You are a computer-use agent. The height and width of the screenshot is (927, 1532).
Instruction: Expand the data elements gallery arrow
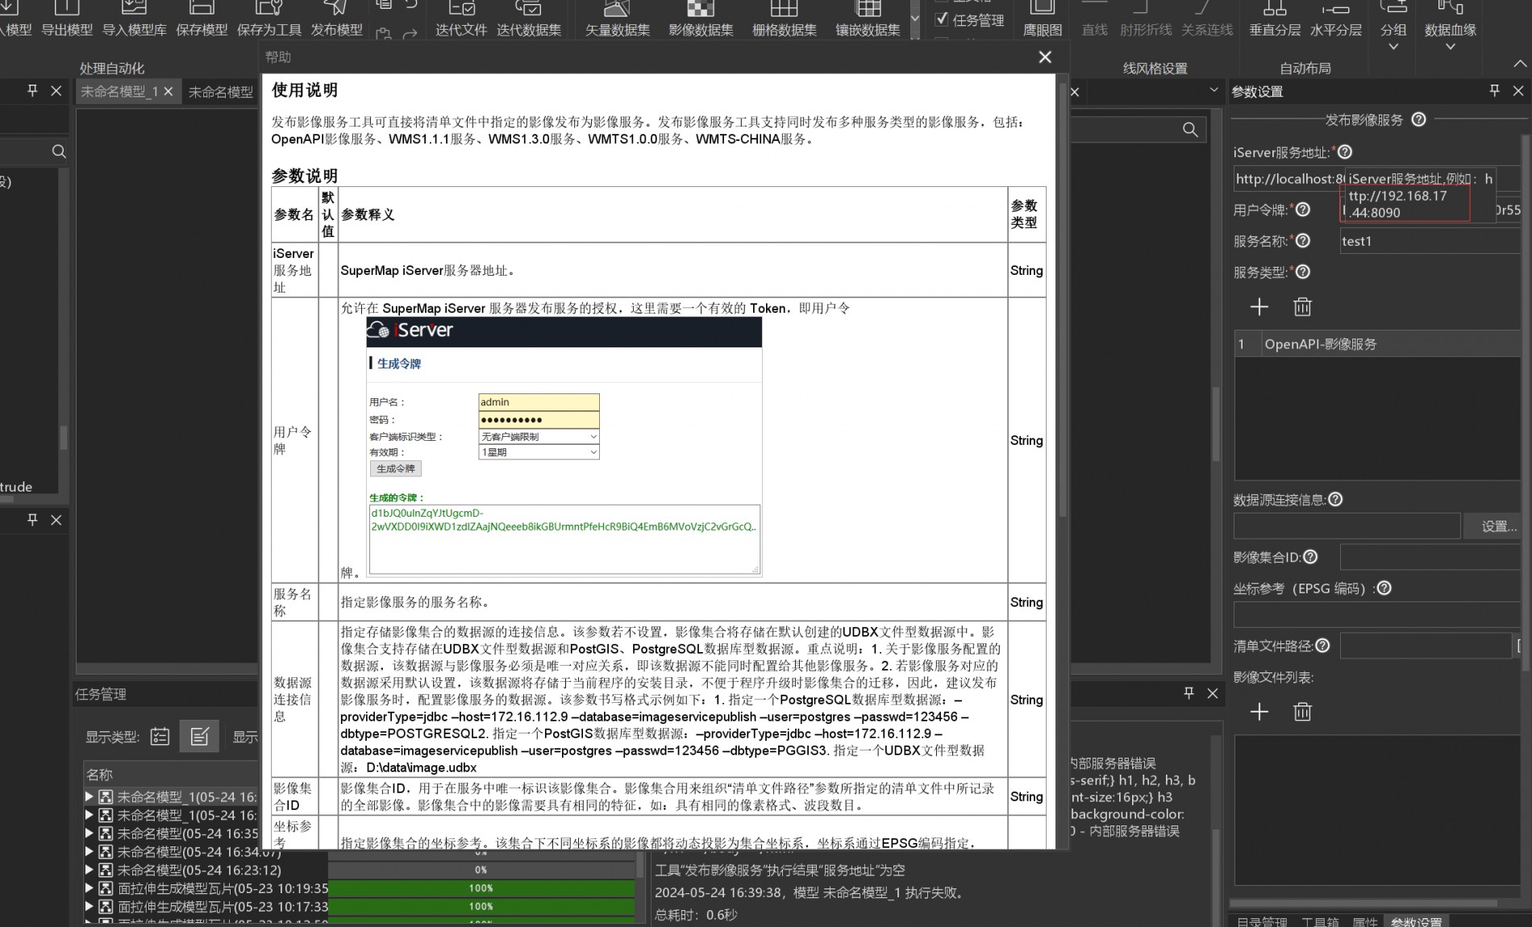click(x=914, y=19)
